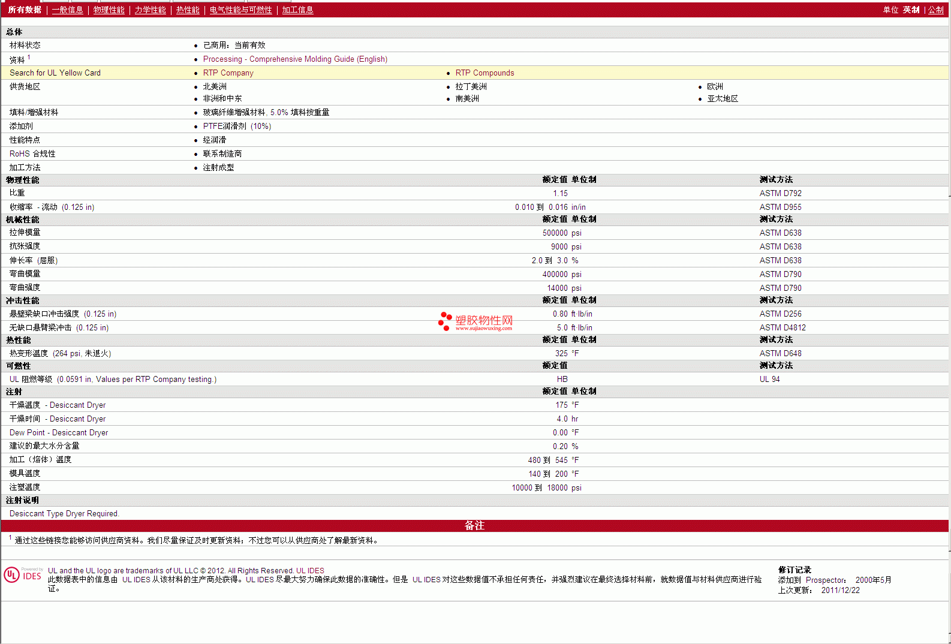Click the PTFE润滑剂 (10%) additive entry
The width and height of the screenshot is (951, 644).
point(237,127)
